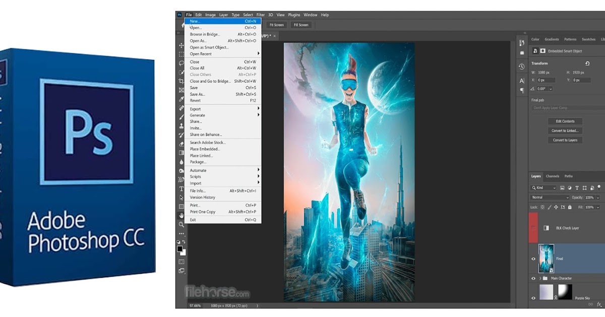Open the History panel icon
Viewport: 605px width, 317px height.
(522, 66)
